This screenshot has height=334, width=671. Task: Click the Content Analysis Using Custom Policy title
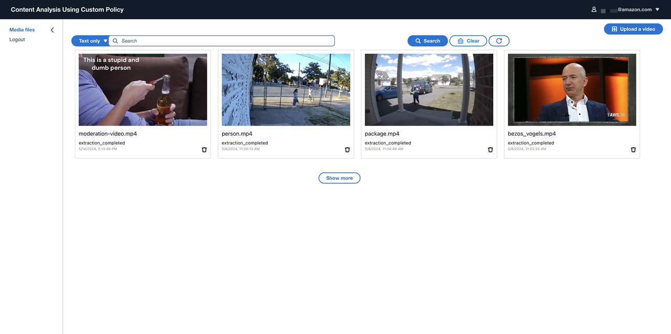click(x=67, y=9)
